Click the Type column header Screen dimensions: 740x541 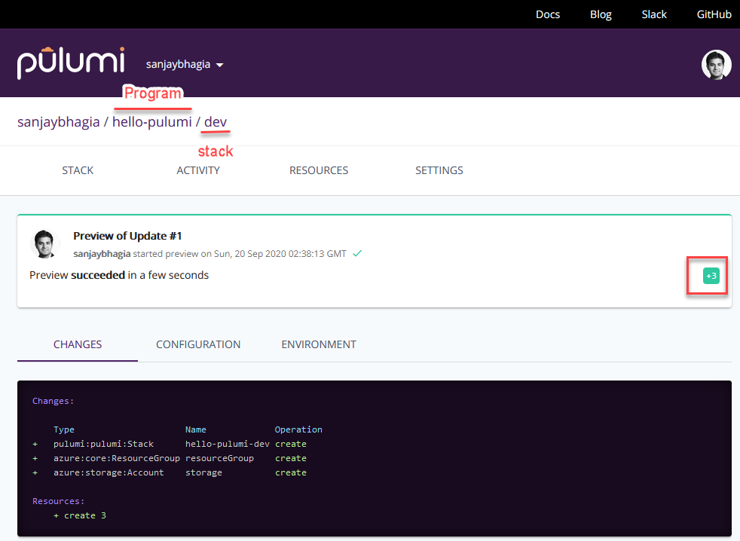pyautogui.click(x=64, y=429)
